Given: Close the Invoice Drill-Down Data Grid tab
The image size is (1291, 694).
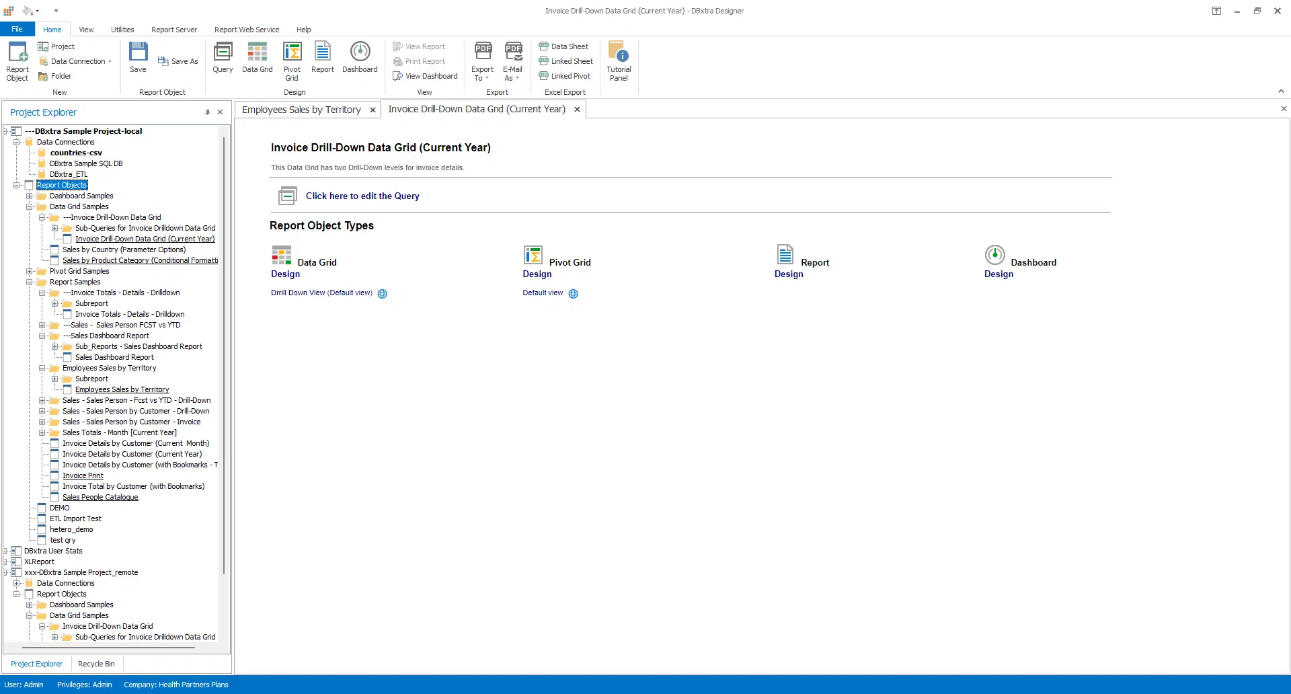Looking at the screenshot, I should click(577, 110).
